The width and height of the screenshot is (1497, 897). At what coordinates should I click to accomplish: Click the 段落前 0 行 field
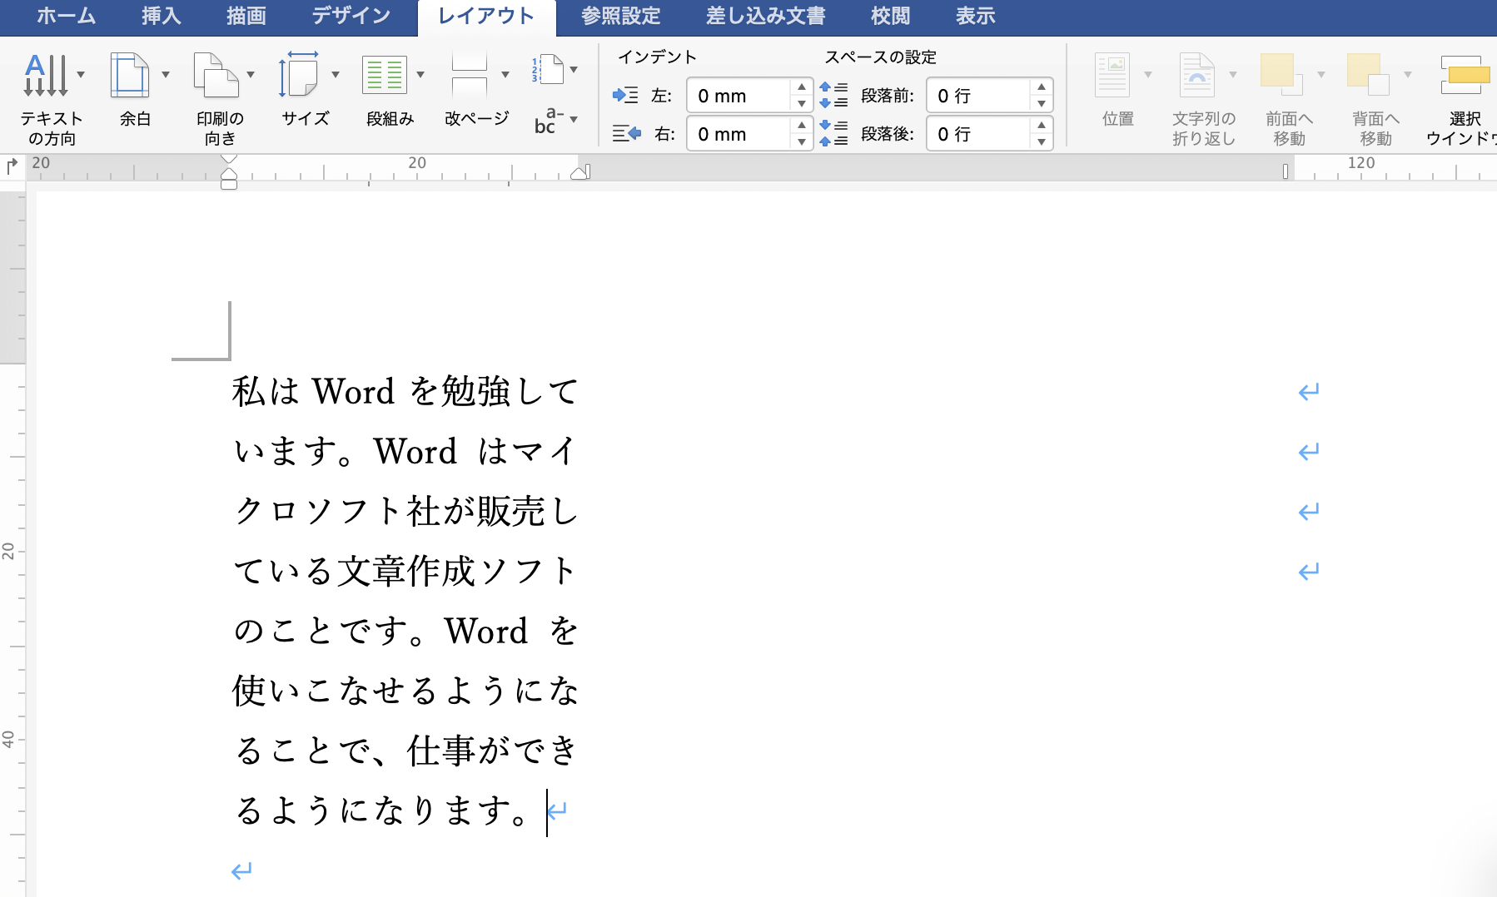(x=979, y=96)
